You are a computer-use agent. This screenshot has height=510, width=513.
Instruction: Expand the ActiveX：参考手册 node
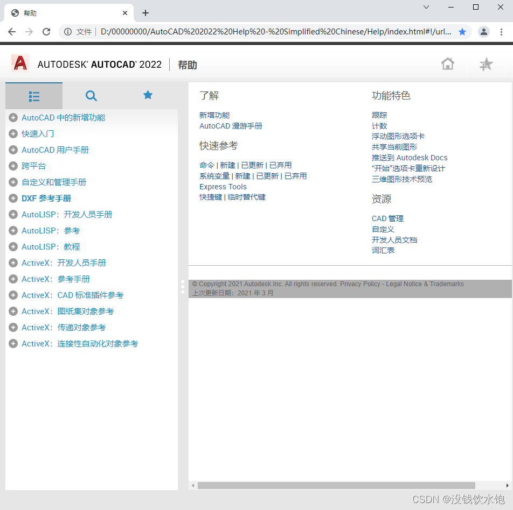coord(13,279)
